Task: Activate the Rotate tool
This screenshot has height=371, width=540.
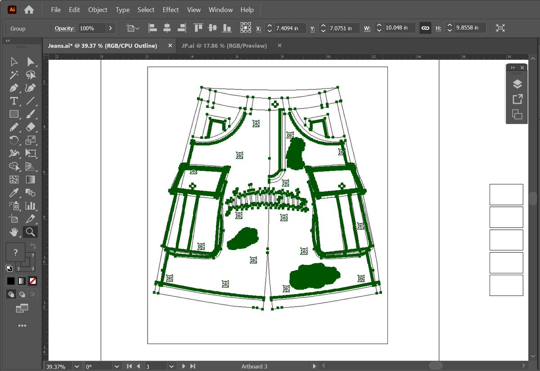Action: (14, 140)
